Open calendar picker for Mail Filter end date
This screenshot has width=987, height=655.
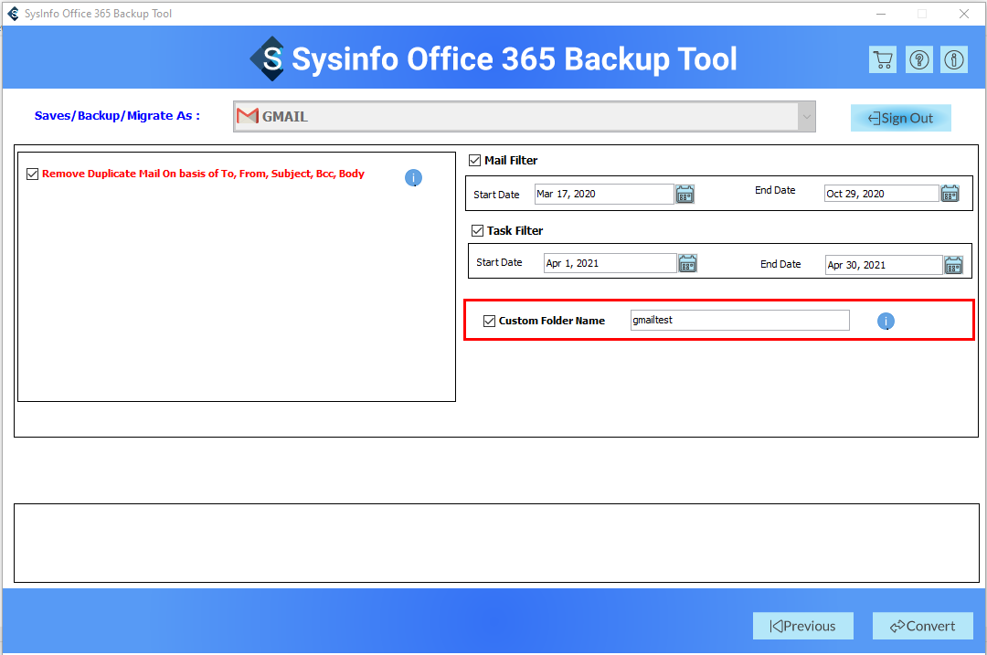pyautogui.click(x=950, y=194)
